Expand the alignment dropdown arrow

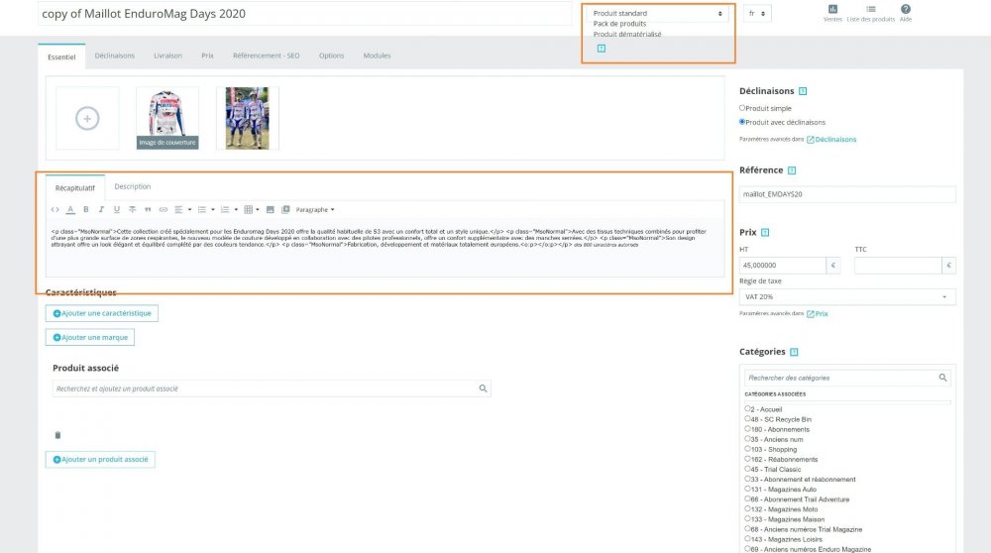[x=189, y=210]
